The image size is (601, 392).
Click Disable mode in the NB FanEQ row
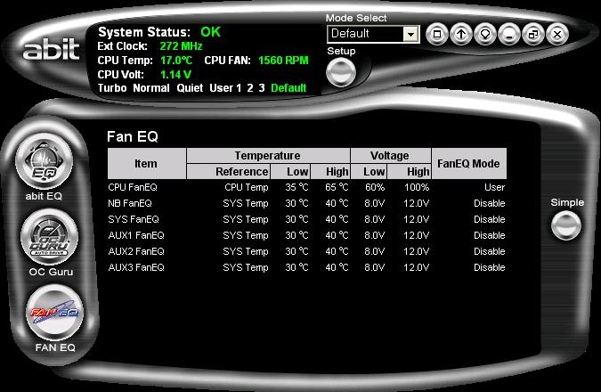coord(489,203)
